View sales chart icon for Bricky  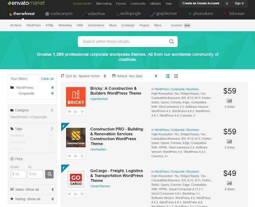(229, 101)
